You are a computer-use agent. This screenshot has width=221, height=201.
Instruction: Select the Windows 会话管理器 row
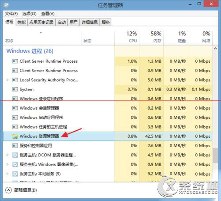click(108, 108)
